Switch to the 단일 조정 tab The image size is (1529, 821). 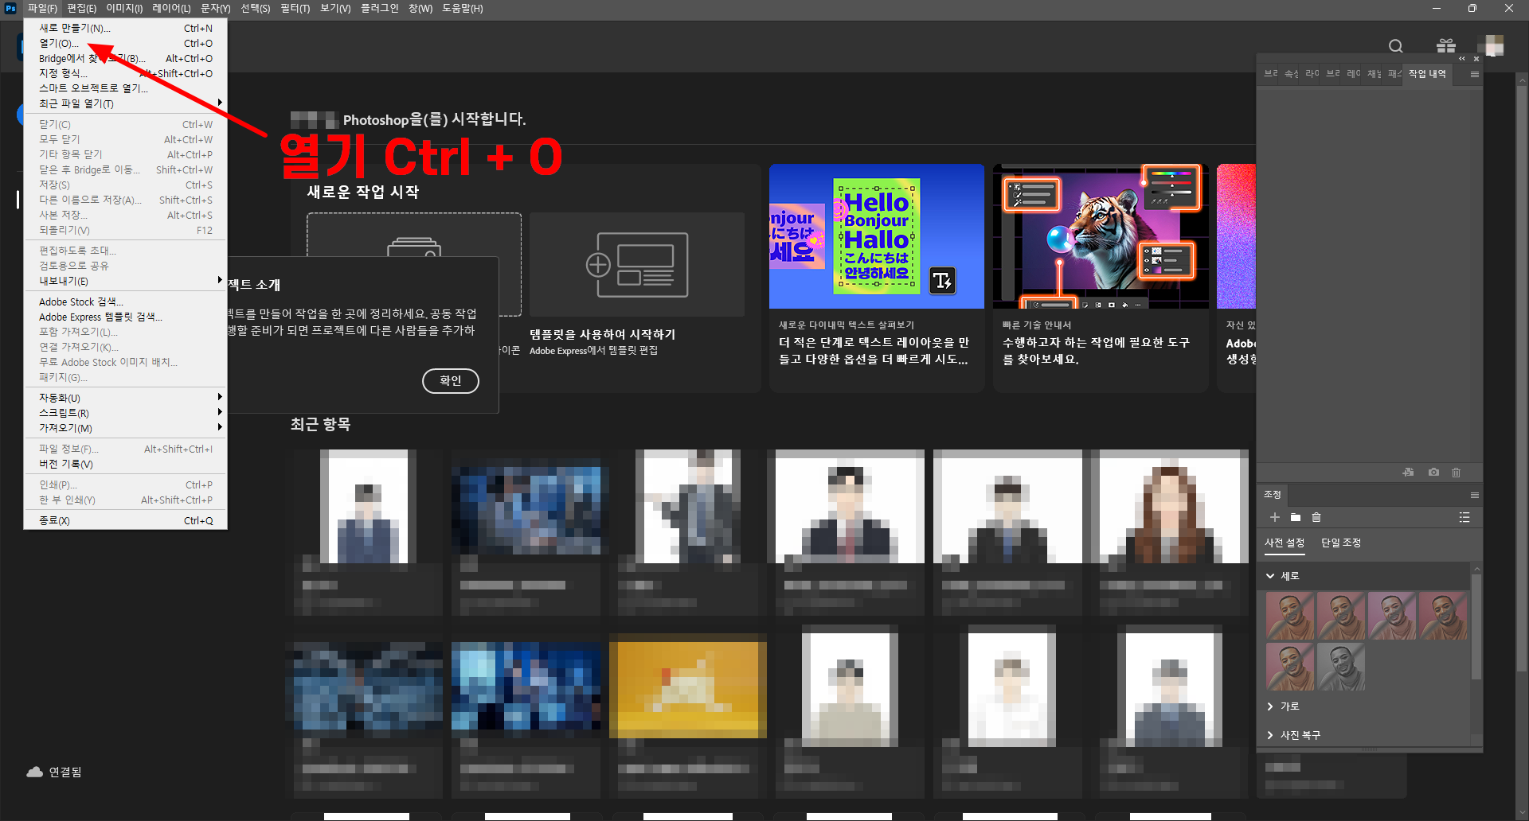coord(1340,543)
